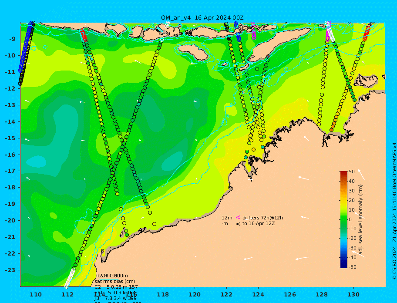This screenshot has height=303, width=397.
Task: Click the -19 latitude axis label
Action: (x=10, y=204)
